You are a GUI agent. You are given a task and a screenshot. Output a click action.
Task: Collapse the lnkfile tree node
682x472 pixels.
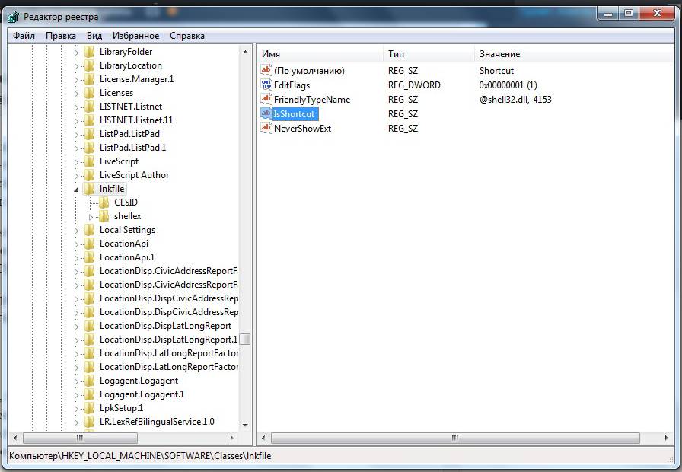pyautogui.click(x=76, y=189)
